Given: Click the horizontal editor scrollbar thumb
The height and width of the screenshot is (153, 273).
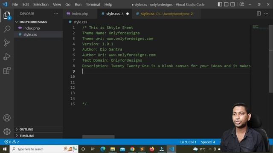Looking at the screenshot, I should [99, 137].
